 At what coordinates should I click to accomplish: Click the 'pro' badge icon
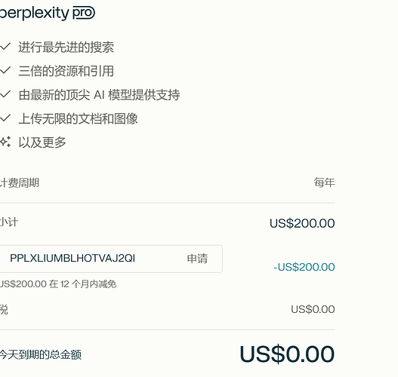pos(84,13)
